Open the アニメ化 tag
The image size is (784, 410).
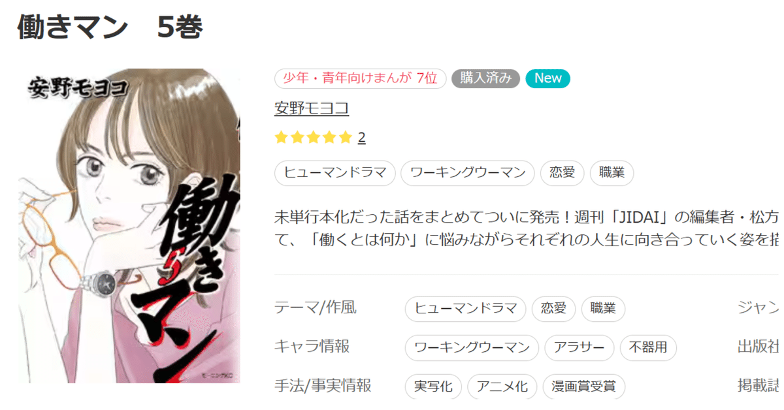click(x=502, y=386)
